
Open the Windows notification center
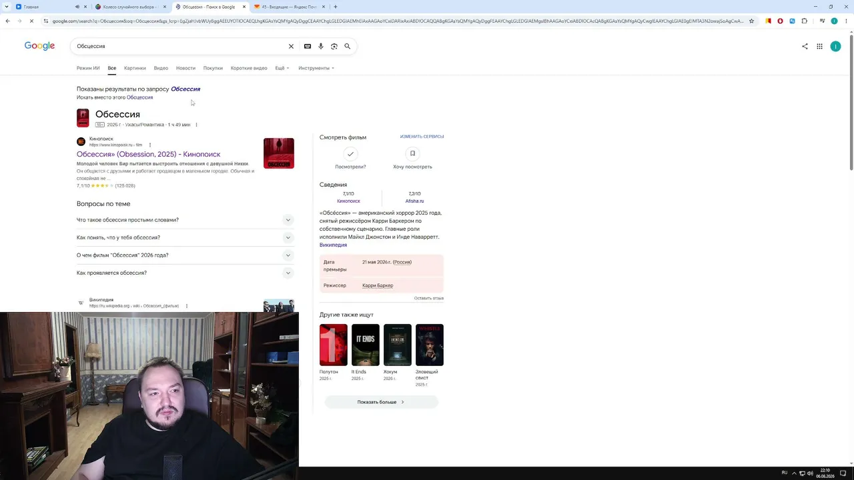click(843, 473)
